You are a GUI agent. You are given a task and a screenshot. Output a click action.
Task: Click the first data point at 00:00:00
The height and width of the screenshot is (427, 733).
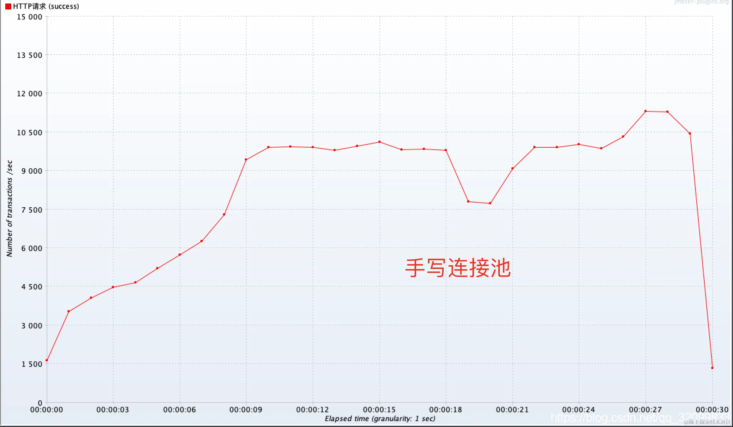click(x=47, y=360)
